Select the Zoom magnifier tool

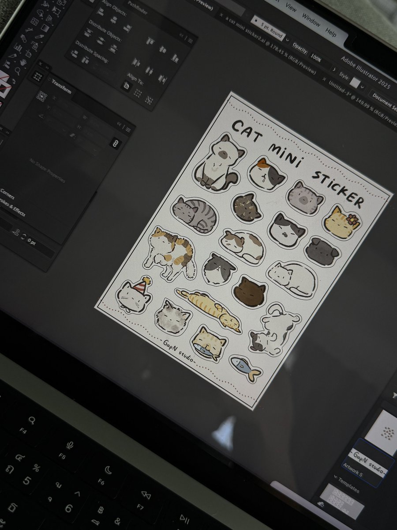point(18,71)
